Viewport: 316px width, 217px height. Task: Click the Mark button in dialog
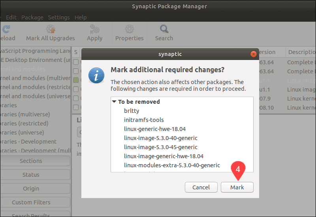(237, 187)
